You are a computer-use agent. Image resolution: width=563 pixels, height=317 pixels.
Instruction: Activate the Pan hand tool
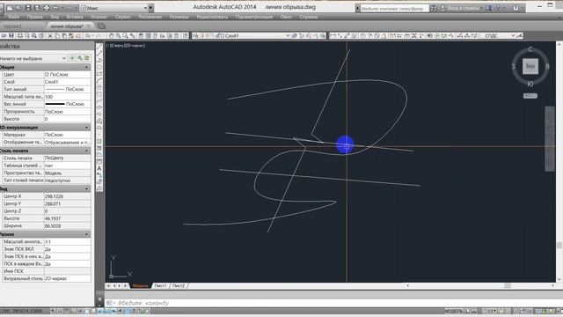tap(111, 35)
